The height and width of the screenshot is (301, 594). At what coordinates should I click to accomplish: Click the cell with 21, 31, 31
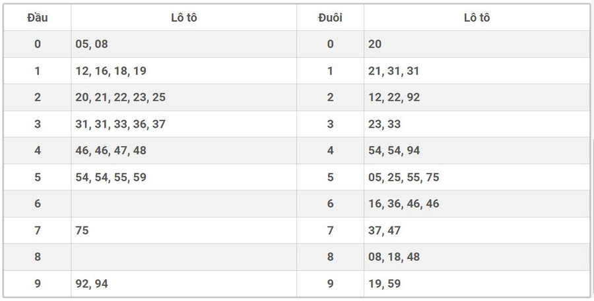tap(394, 71)
